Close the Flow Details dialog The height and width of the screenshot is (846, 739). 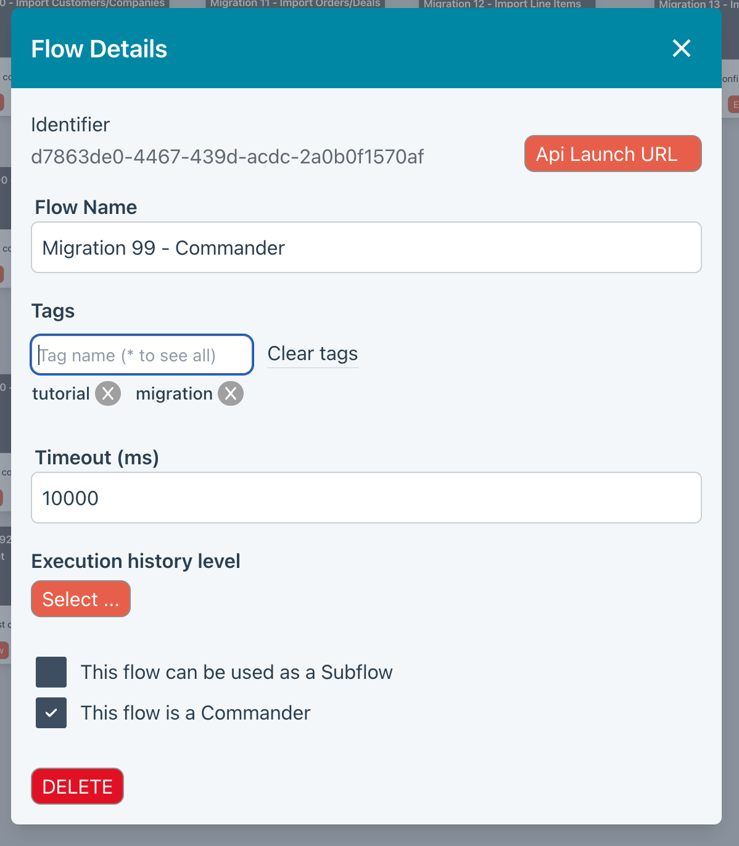click(x=681, y=48)
